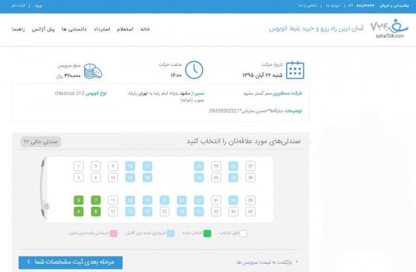Select seat 29
This screenshot has width=416, height=272.
click(x=216, y=166)
